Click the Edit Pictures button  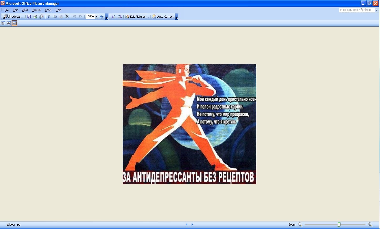click(137, 17)
